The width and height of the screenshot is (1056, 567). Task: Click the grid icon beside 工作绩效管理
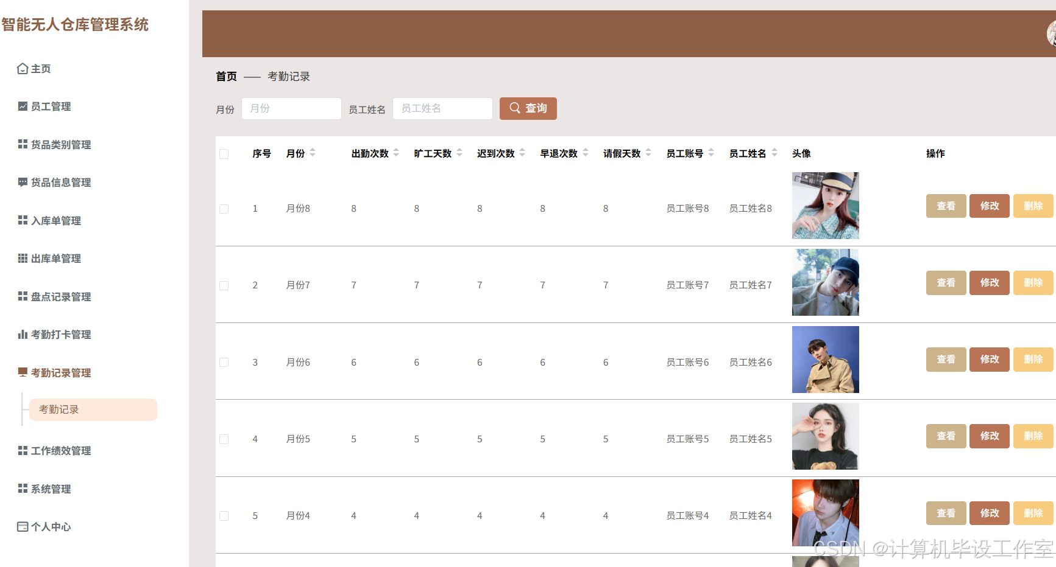point(23,451)
